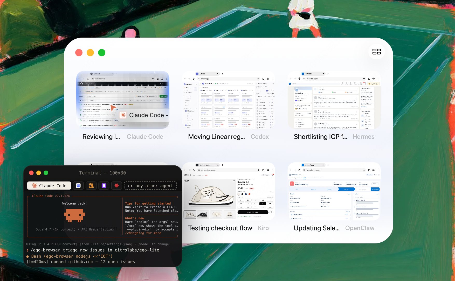Reload the linear.app page

[194, 79]
